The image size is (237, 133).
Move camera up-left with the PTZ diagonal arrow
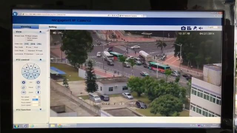point(27,68)
